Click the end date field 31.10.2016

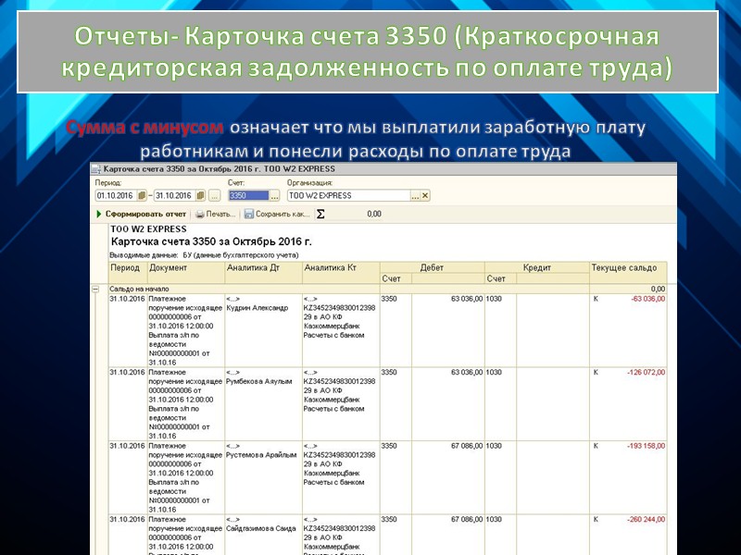[174, 195]
